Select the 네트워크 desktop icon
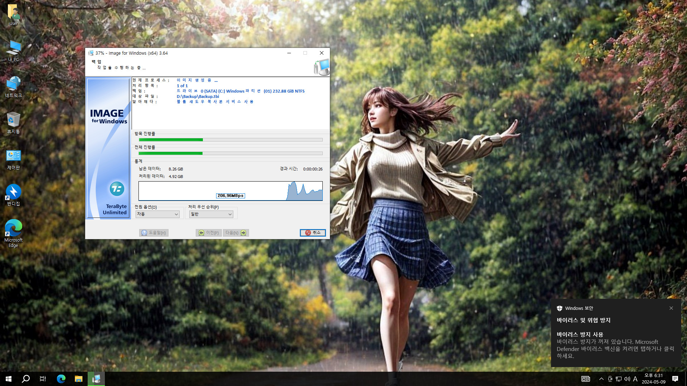Viewport: 687px width, 386px height. [14, 87]
